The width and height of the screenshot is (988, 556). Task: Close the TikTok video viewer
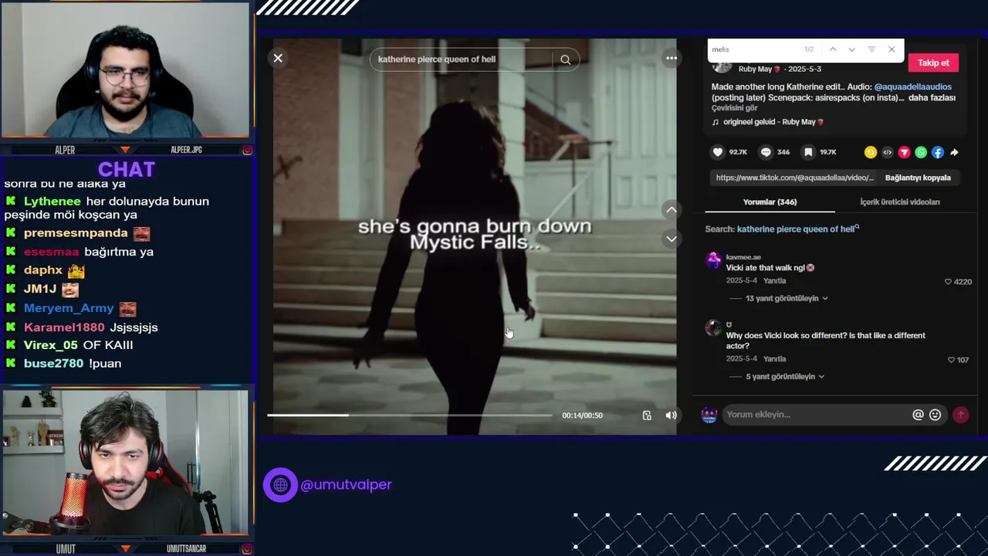(278, 58)
